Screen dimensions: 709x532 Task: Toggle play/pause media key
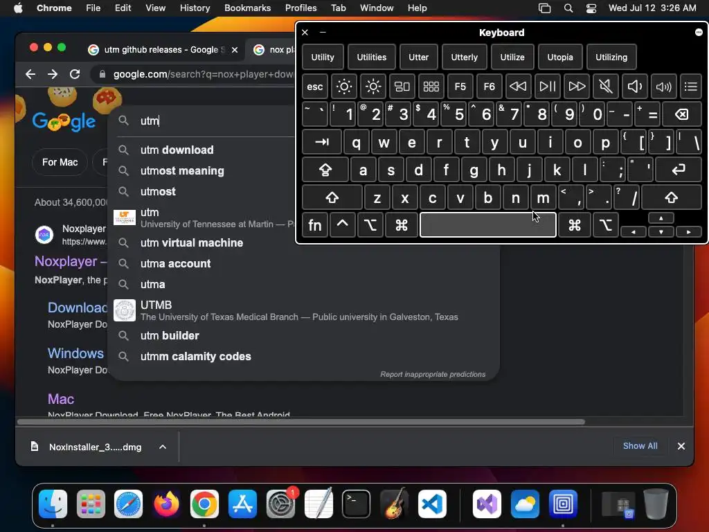547,86
